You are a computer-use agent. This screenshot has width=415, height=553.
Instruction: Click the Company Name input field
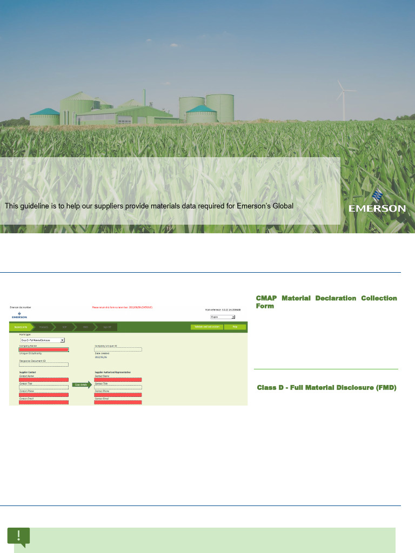pyautogui.click(x=44, y=350)
